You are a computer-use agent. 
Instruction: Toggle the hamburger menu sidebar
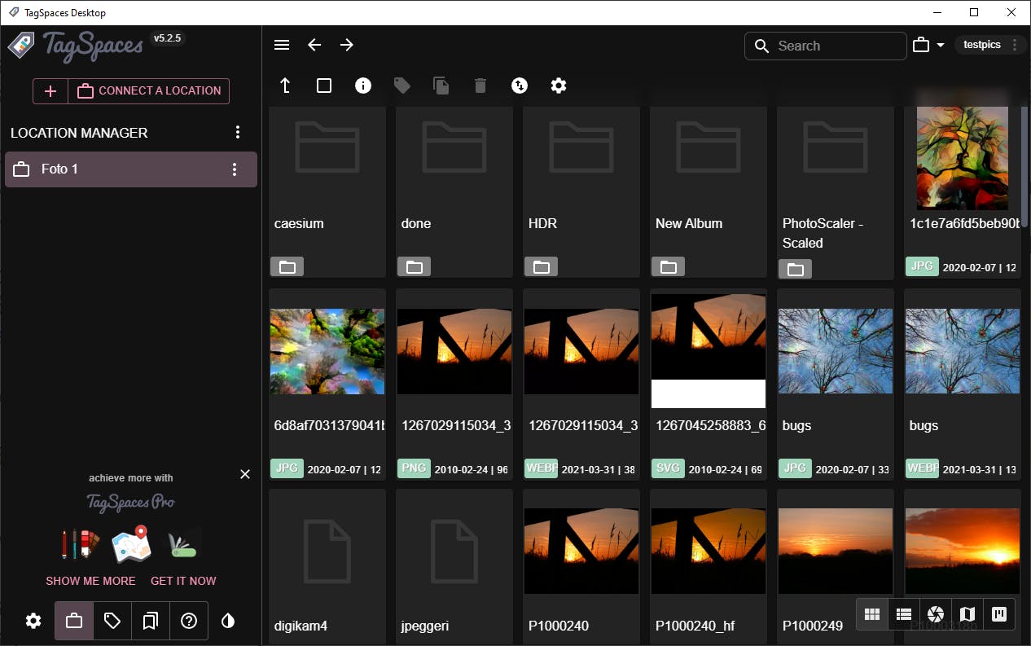coord(282,46)
